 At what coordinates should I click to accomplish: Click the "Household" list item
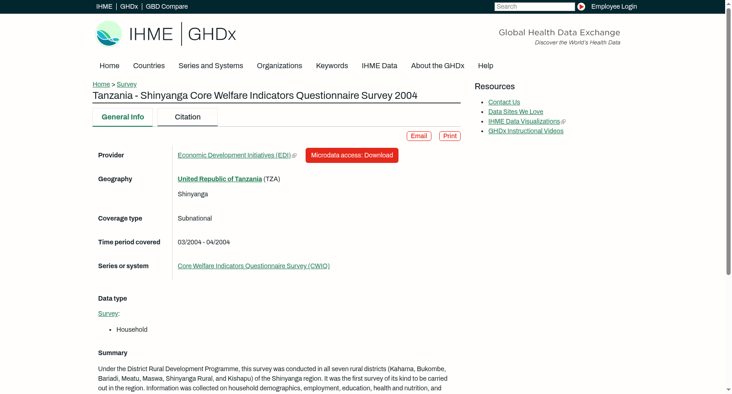(132, 330)
